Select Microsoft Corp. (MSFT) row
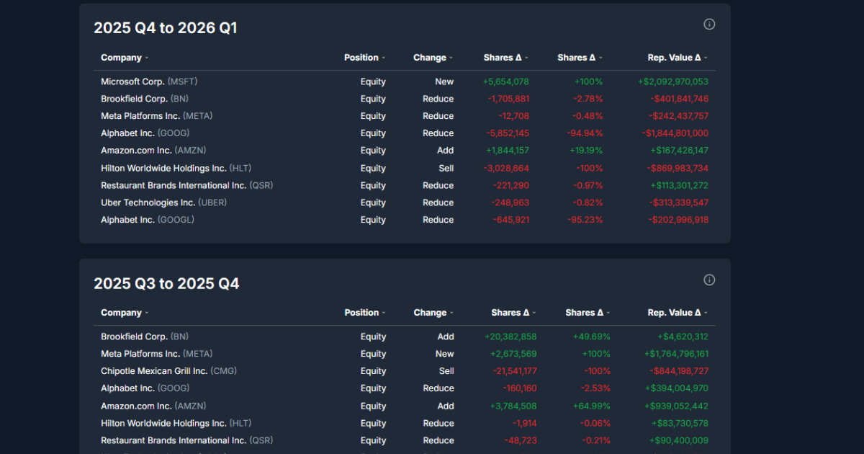Image resolution: width=864 pixels, height=454 pixels. pos(405,81)
